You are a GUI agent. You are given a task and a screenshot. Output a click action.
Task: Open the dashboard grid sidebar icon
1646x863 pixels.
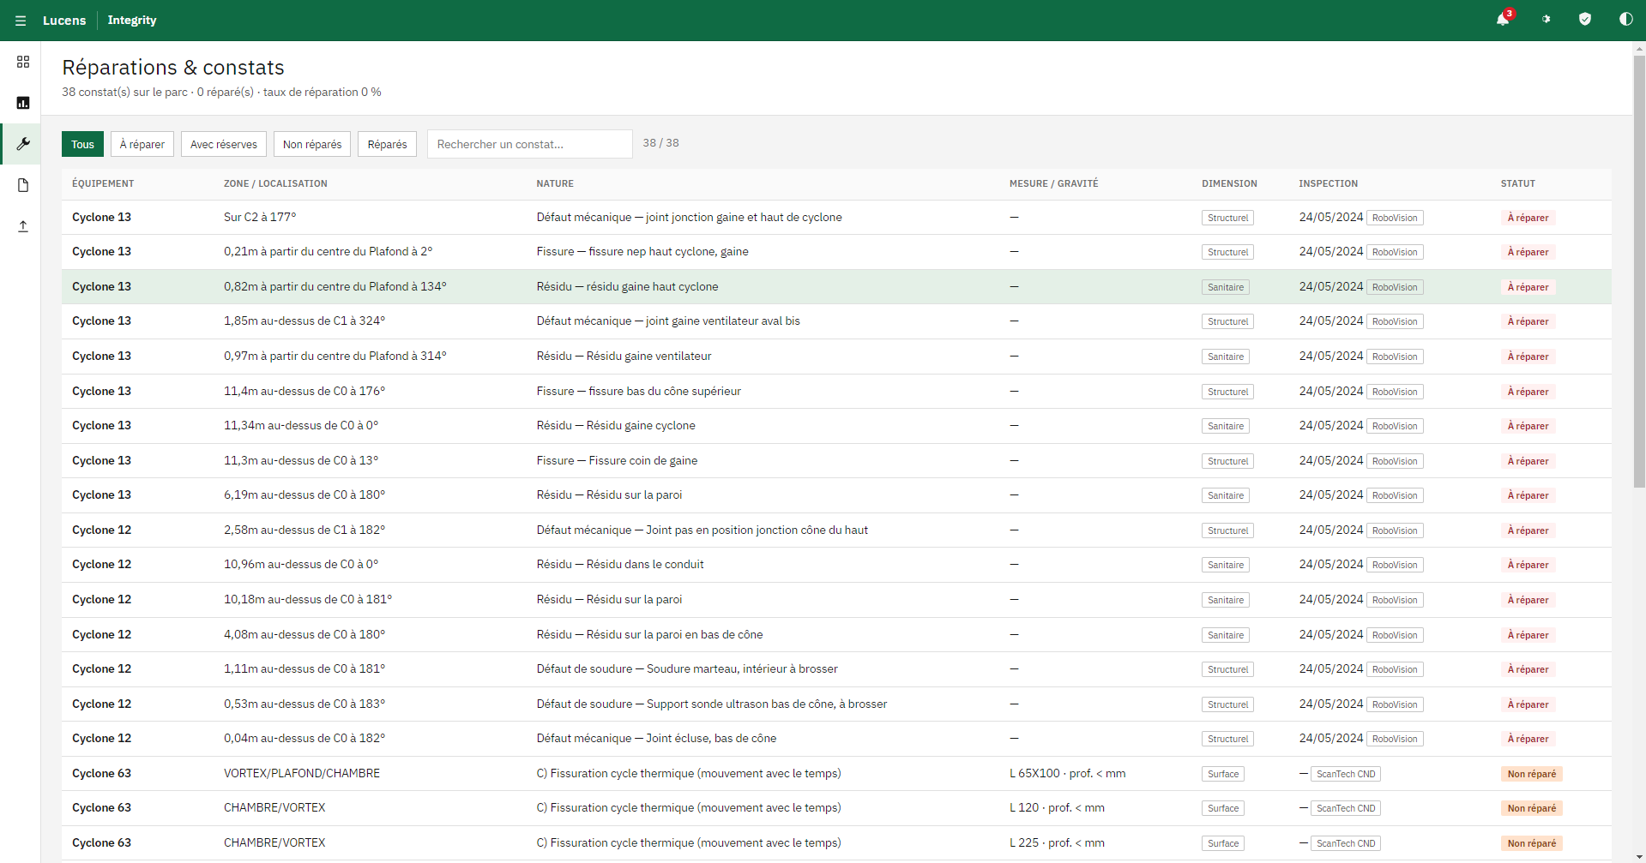(23, 62)
